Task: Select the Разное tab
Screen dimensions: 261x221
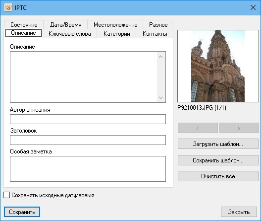Action: 158,24
